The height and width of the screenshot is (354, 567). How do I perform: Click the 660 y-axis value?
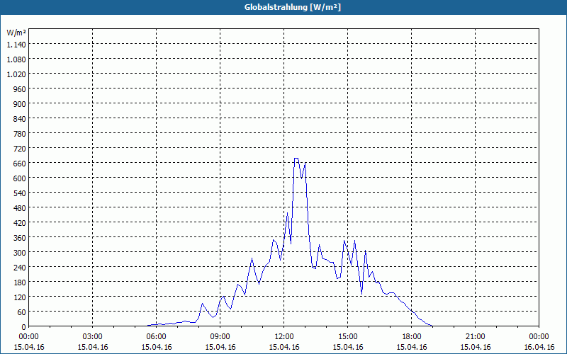pyautogui.click(x=20, y=164)
